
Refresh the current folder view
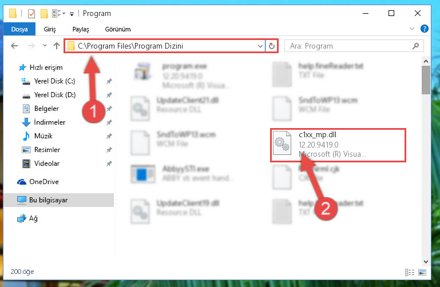point(271,46)
